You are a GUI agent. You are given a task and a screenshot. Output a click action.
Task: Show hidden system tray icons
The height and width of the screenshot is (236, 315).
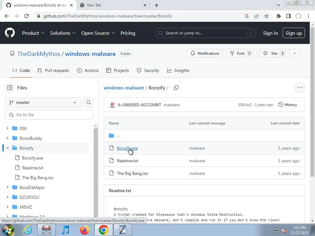(269, 230)
